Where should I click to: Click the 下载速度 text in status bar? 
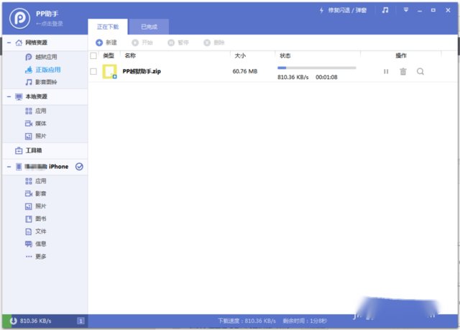(247, 321)
